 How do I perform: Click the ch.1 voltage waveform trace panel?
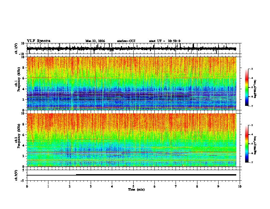point(134,48)
